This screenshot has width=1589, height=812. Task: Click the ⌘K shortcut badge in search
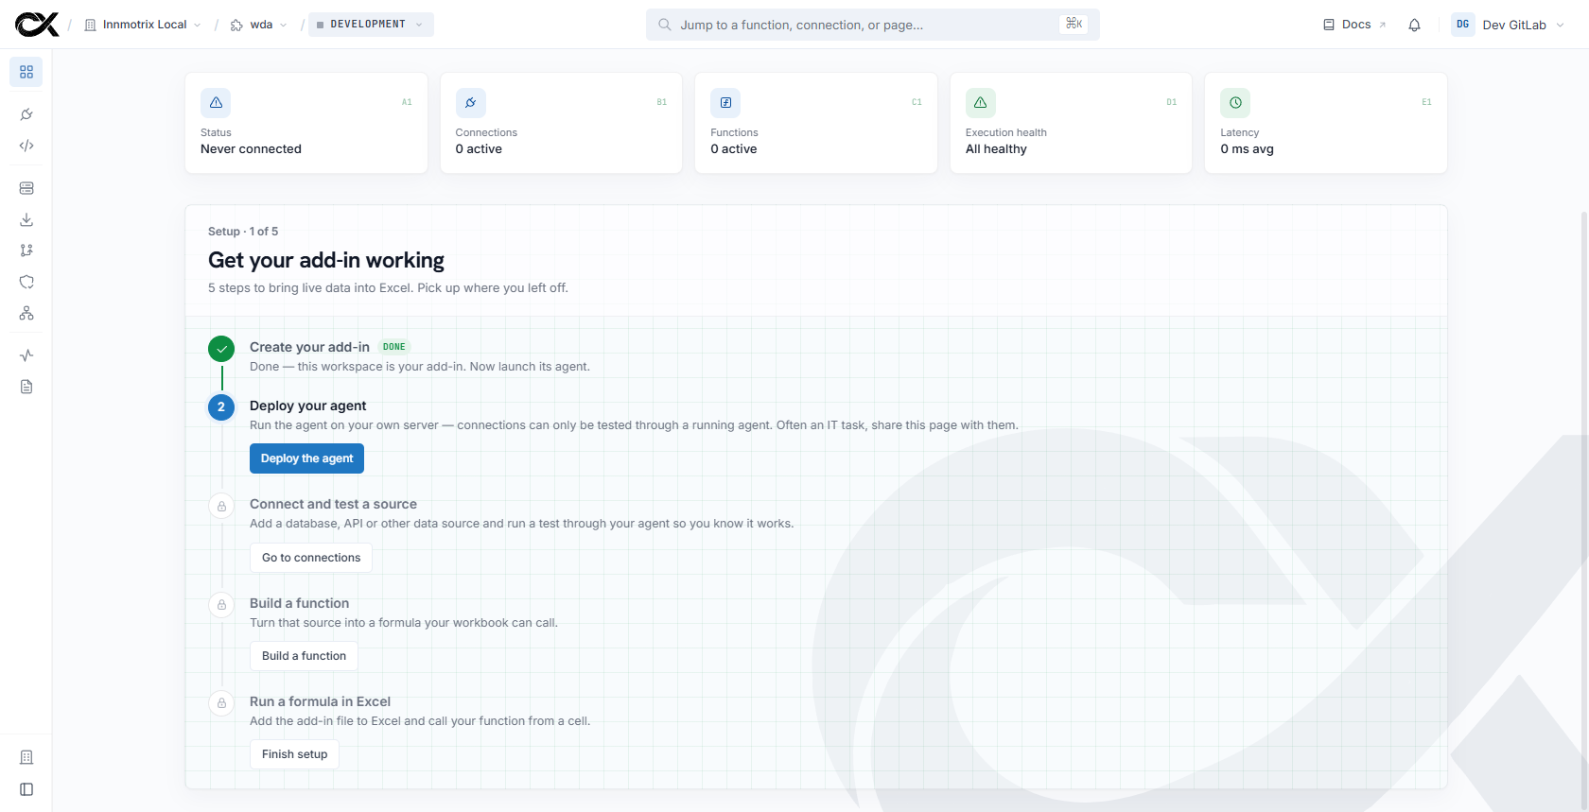click(x=1074, y=24)
